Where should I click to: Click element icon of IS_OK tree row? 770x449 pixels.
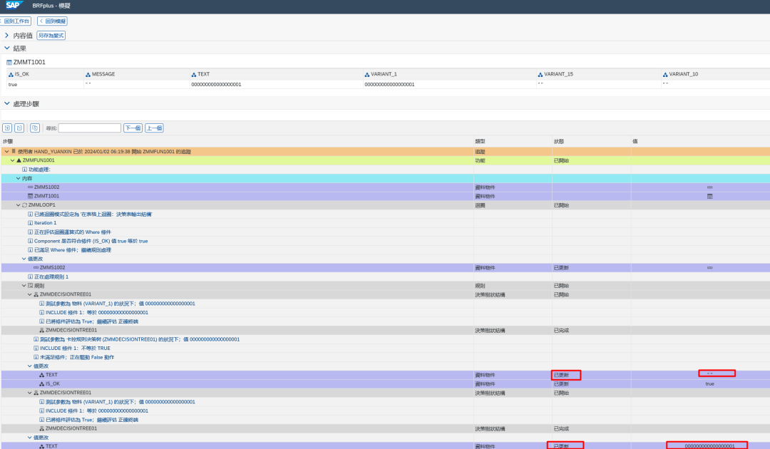click(x=42, y=383)
